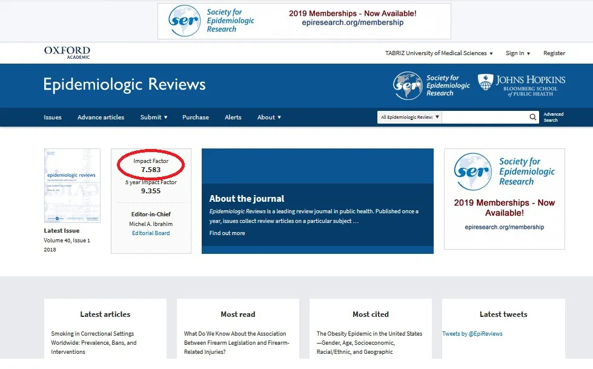Expand the About dropdown menu
The image size is (593, 369).
(269, 118)
